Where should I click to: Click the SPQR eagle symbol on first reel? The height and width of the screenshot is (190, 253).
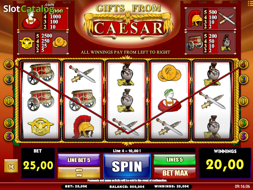(x=41, y=127)
